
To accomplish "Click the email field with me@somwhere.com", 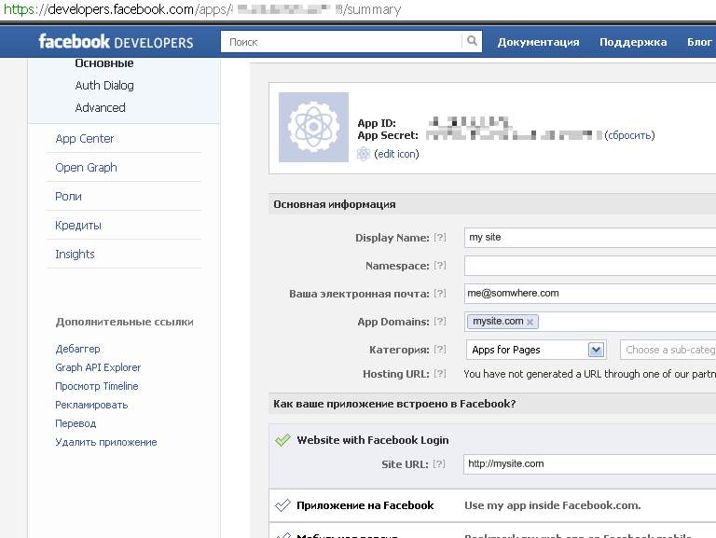I will tap(590, 294).
